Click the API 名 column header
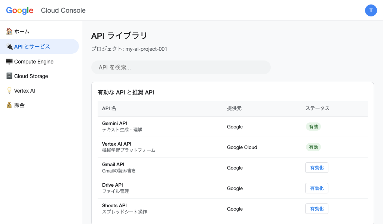This screenshot has width=383, height=224. (108, 108)
